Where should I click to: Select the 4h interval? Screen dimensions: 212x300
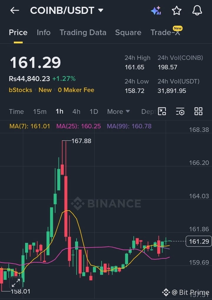point(76,112)
